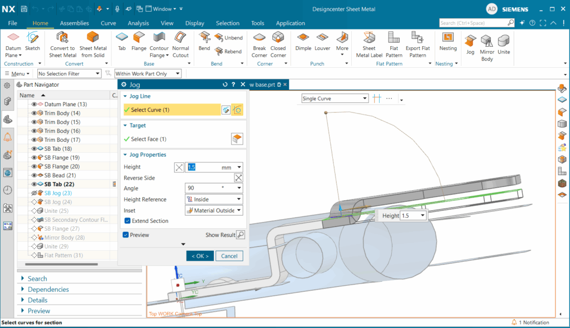The image size is (570, 328).
Task: Switch to the Assemblies ribbon tab
Action: (x=74, y=23)
